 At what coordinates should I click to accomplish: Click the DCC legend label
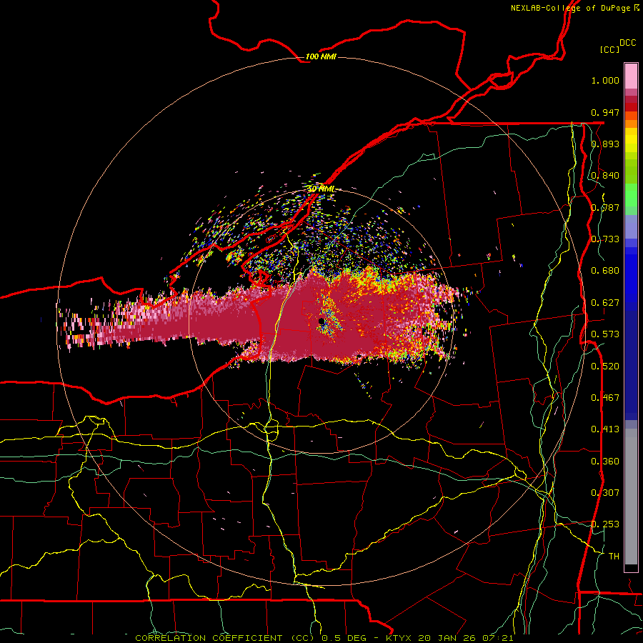pos(628,43)
